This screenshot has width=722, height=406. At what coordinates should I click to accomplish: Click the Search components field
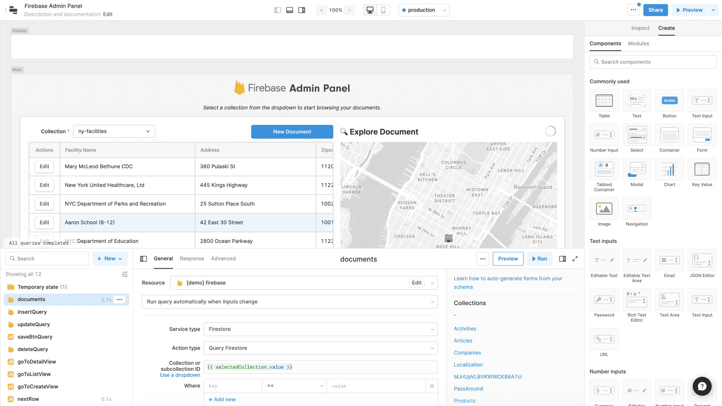(653, 62)
